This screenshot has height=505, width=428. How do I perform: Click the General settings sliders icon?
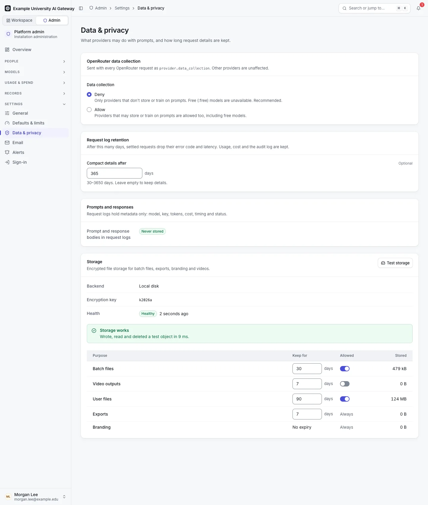click(7, 113)
